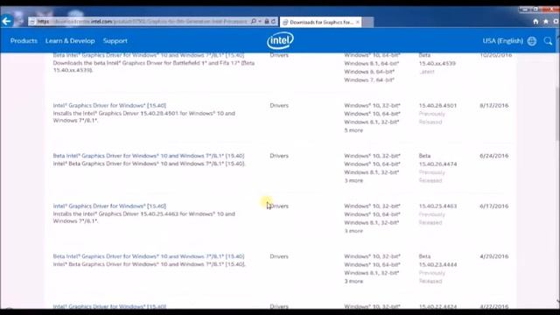Expand '3 more' OS list for 15.40.23.4444
This screenshot has height=315, width=560.
click(353, 282)
